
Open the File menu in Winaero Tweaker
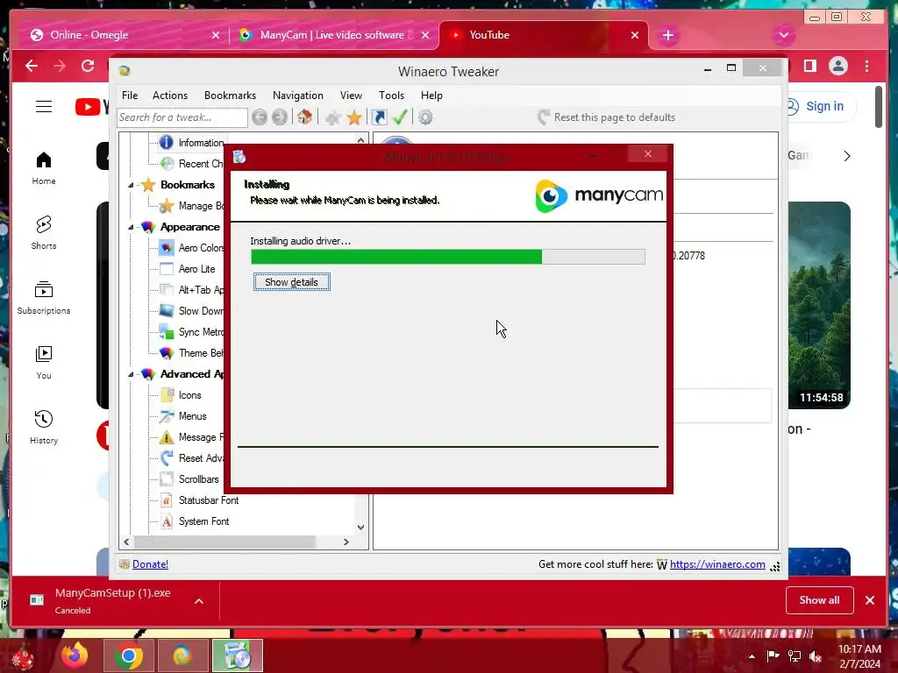(130, 96)
